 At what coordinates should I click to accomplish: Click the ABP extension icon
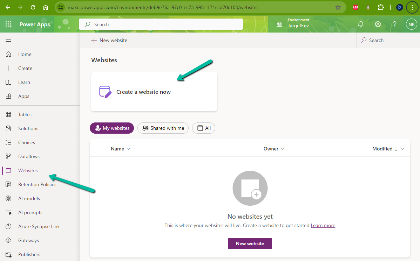[x=355, y=7]
